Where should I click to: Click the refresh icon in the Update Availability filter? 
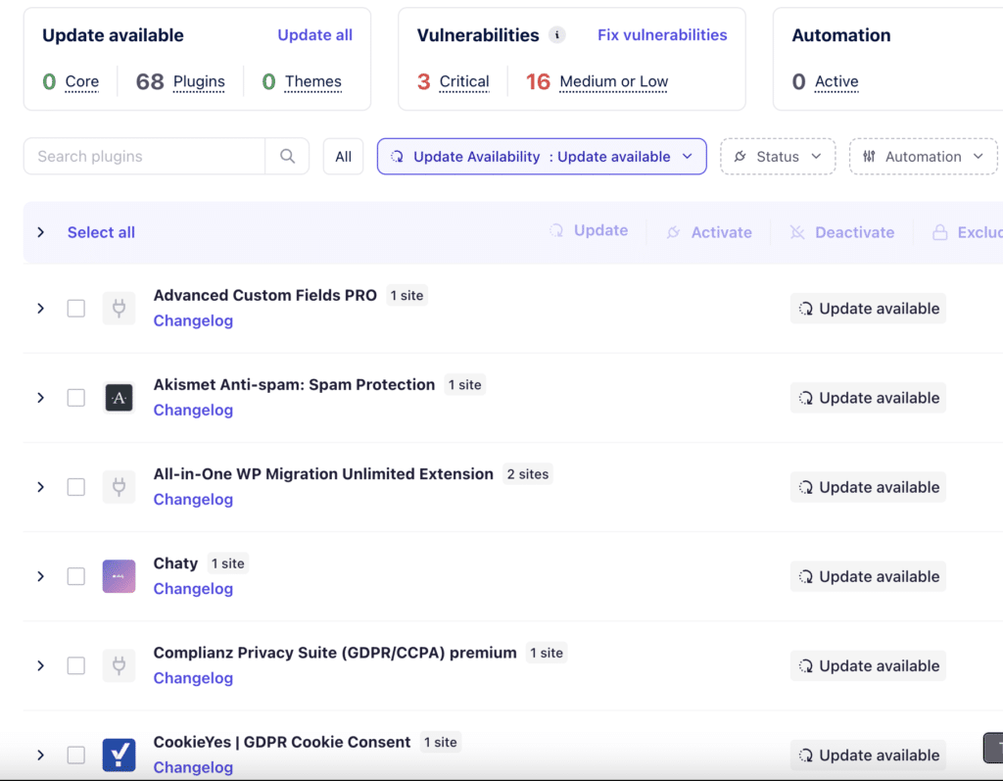(398, 156)
